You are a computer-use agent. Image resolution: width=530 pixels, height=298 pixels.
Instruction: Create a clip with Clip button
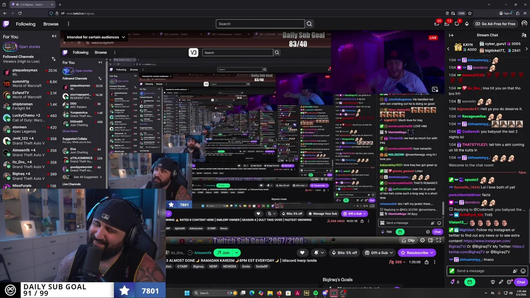(x=408, y=240)
